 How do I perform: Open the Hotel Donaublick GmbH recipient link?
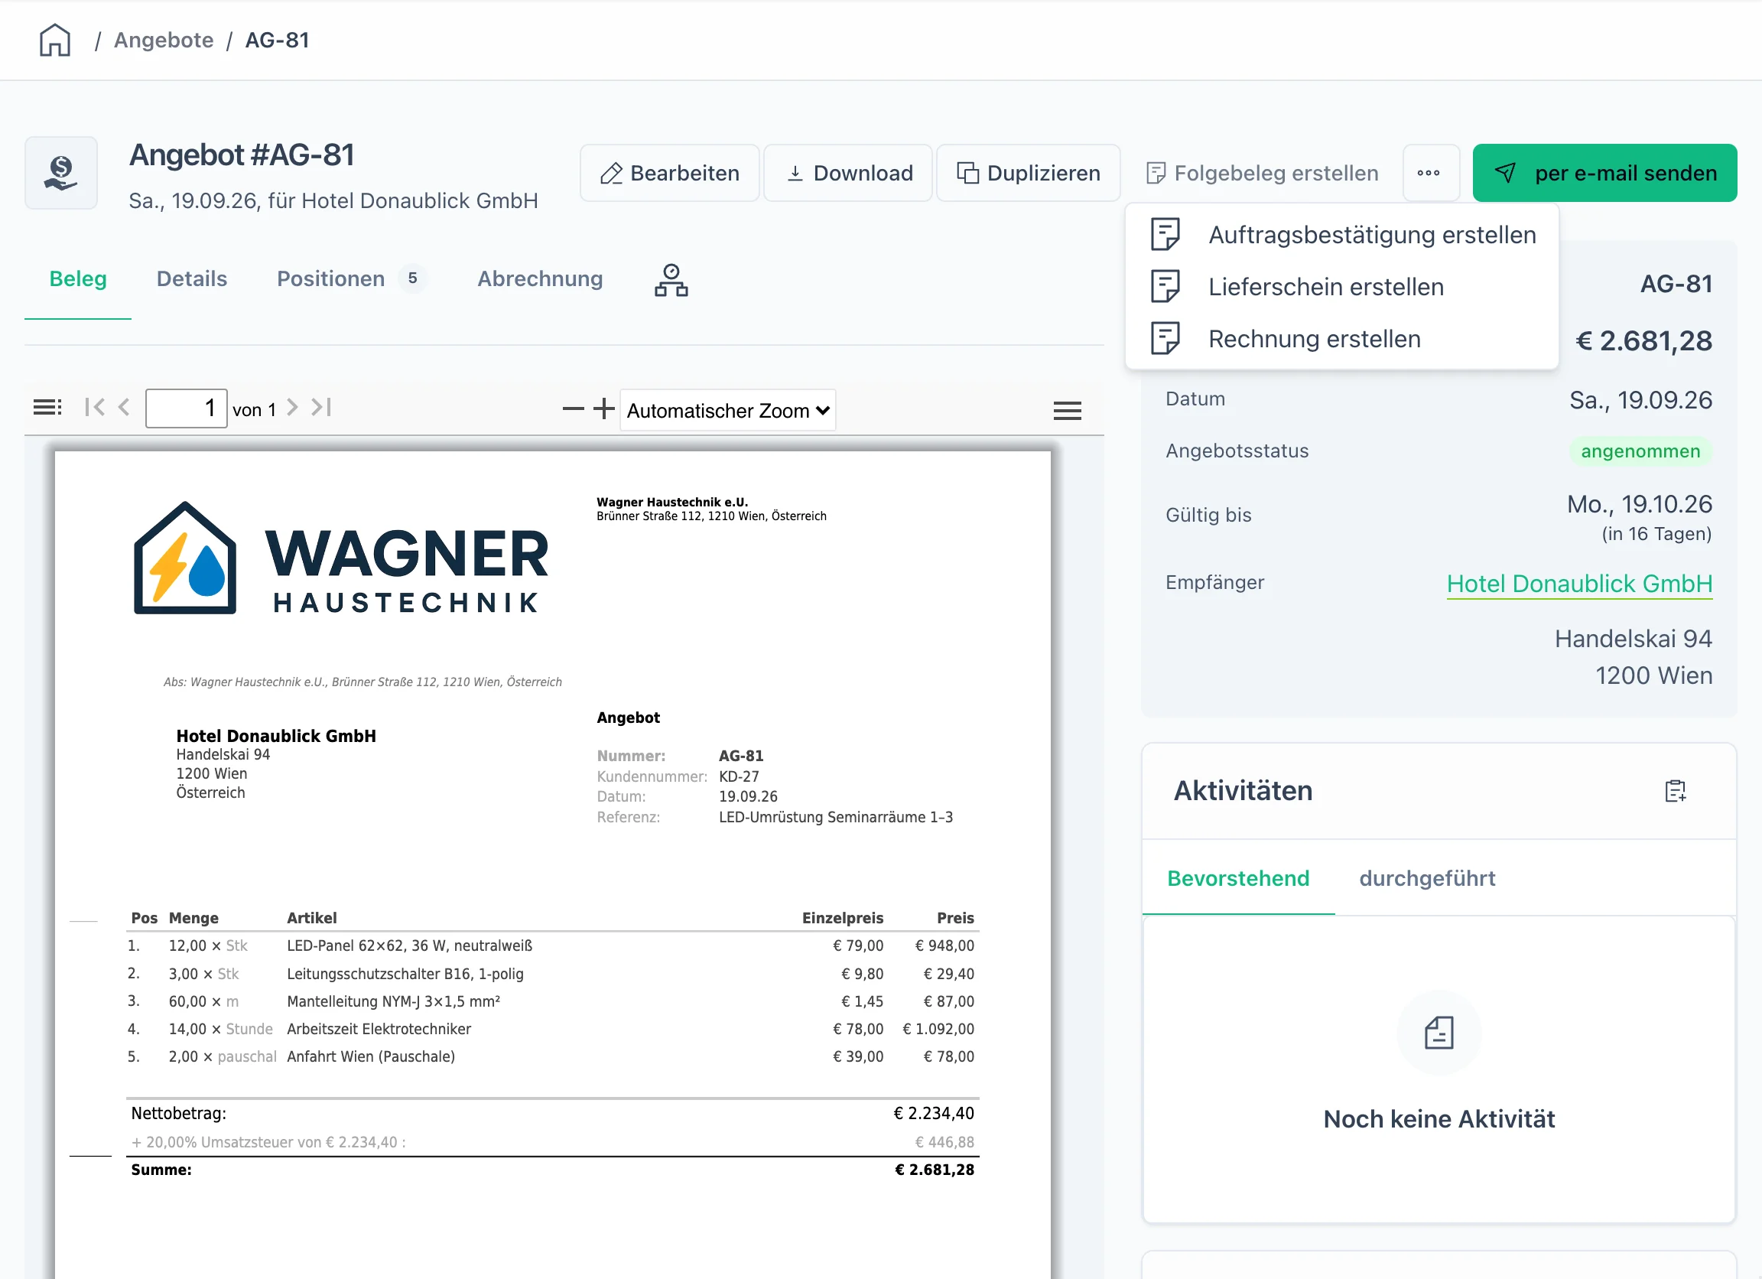(x=1579, y=584)
